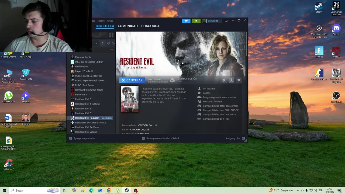Image resolution: width=345 pixels, height=194 pixels.
Task: Switch to the COMUNIDAD tab
Action: coord(128,26)
